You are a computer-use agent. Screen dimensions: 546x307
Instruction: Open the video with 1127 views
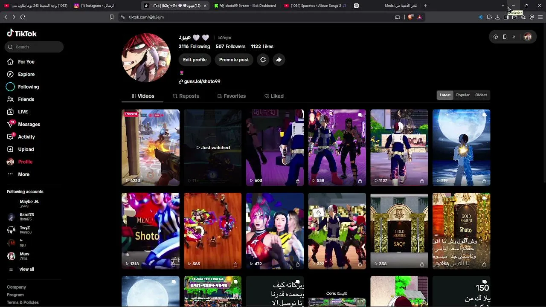click(399, 148)
